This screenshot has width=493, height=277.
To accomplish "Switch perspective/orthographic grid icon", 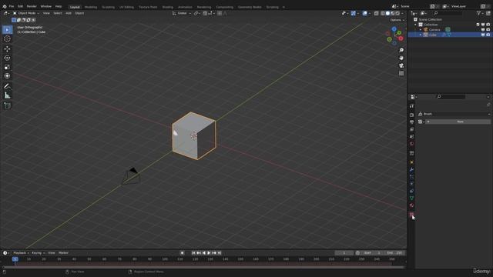I will 401,73.
